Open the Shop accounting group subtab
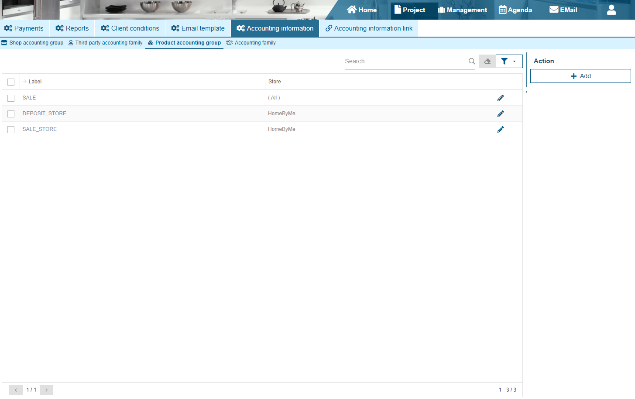635x399 pixels. (x=32, y=43)
